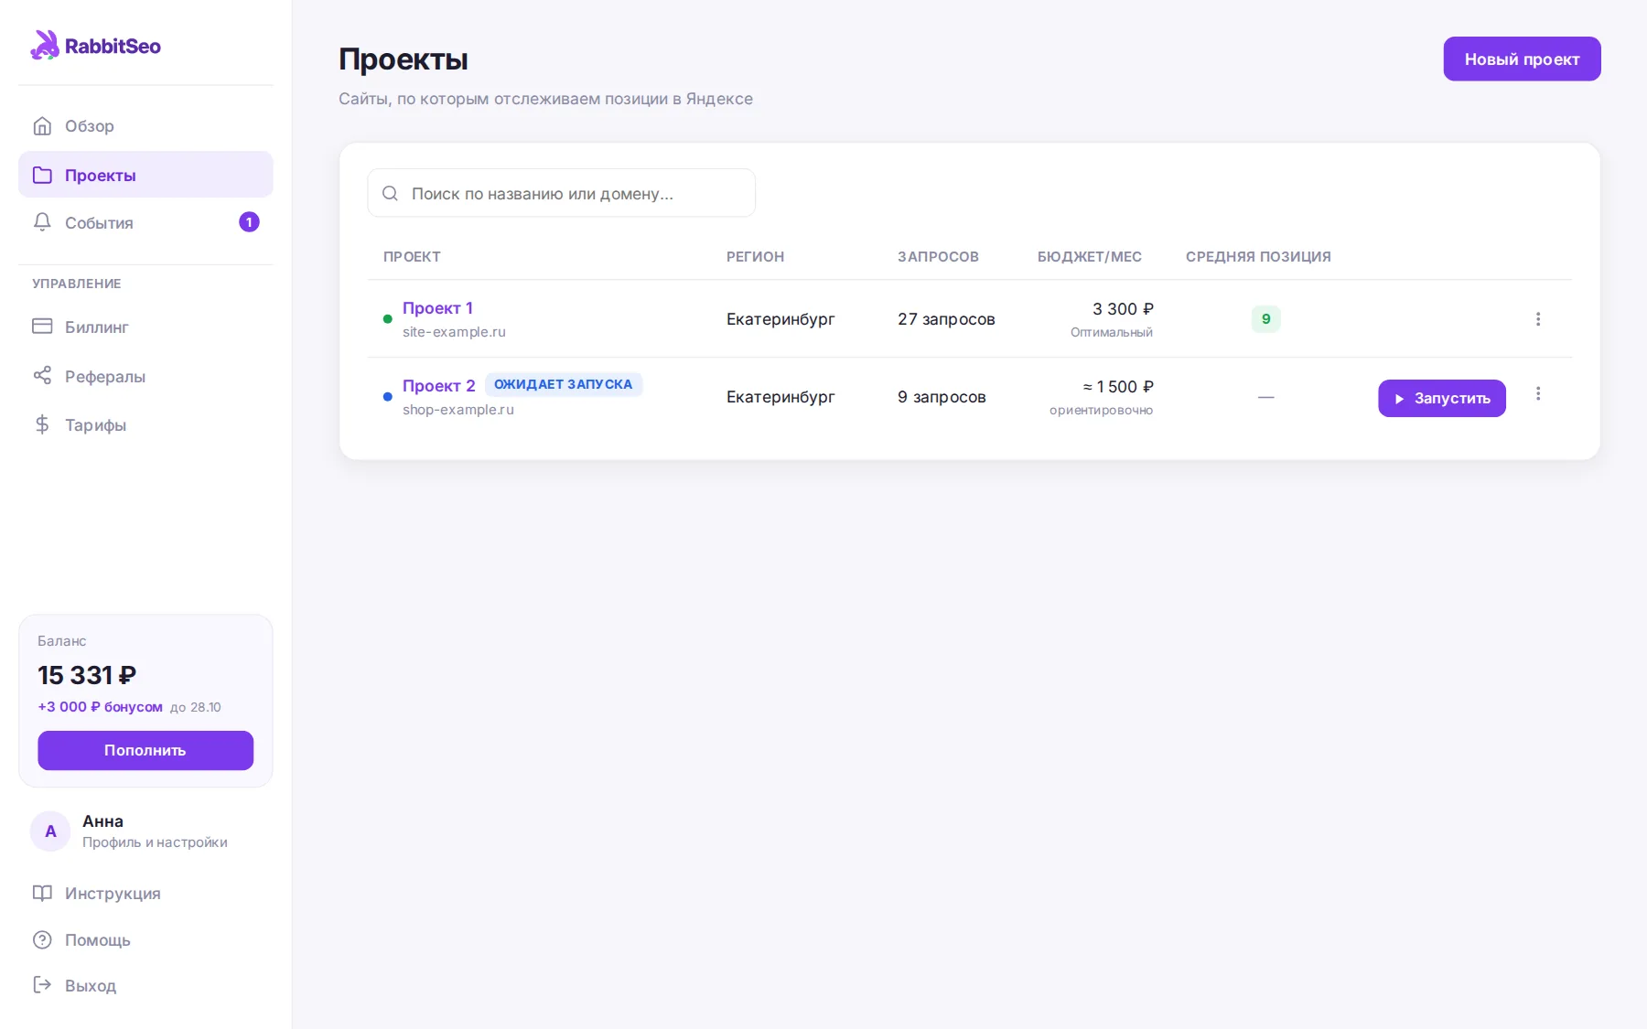Click the Бюджет/мес column header

(x=1089, y=257)
